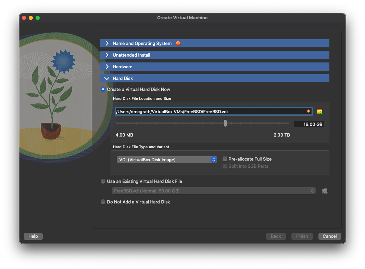Screen dimensions: 365x269
Task: Click the 2.00 TB maximum size label
Action: coord(282,135)
